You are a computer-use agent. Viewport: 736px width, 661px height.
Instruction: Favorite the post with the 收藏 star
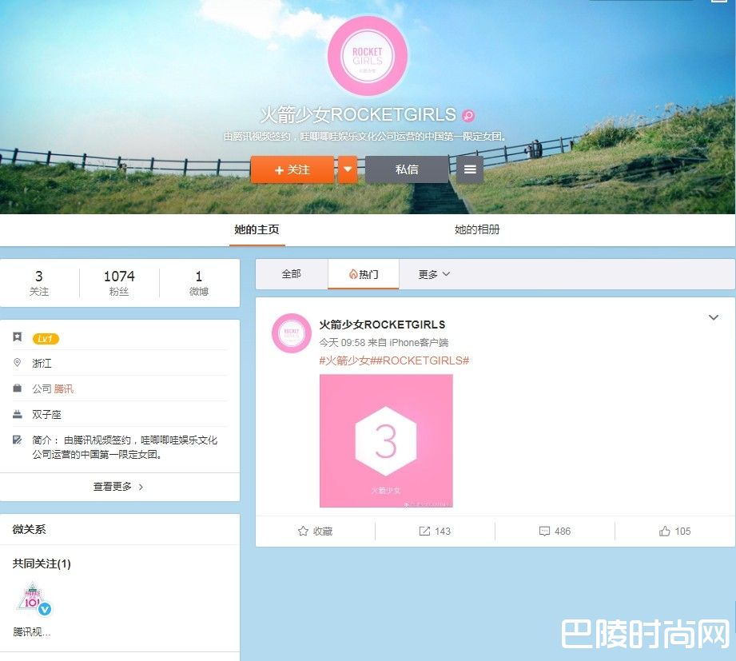[315, 531]
